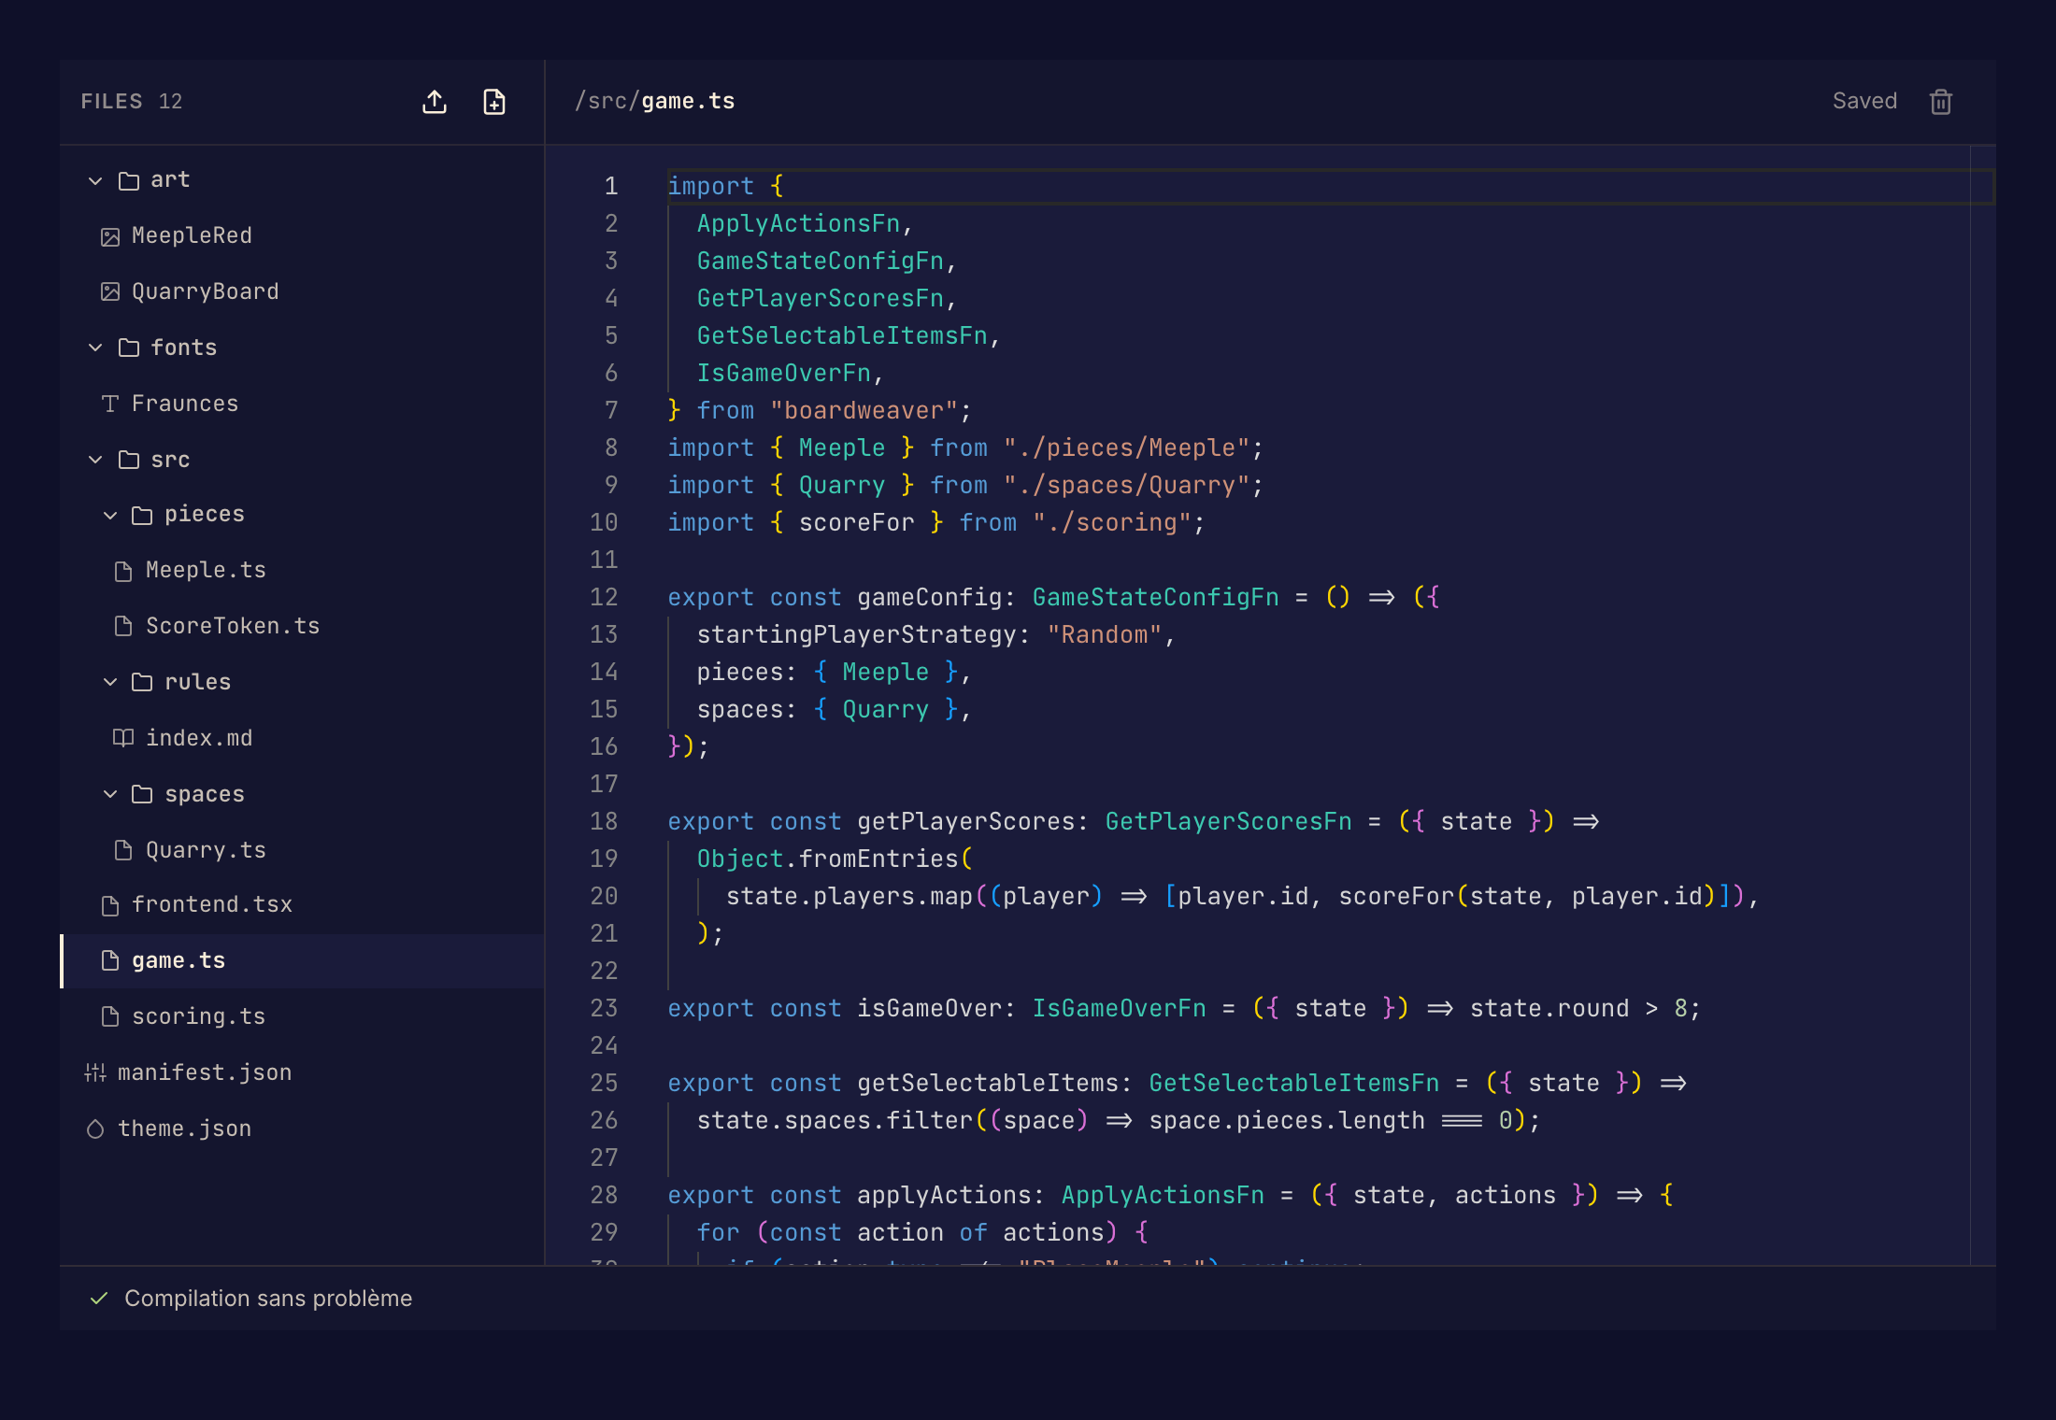Open index.md rules file

303,738
